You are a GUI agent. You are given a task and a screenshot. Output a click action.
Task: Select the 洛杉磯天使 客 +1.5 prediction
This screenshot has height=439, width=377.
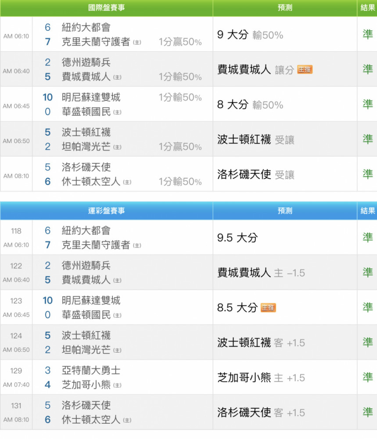point(261,413)
